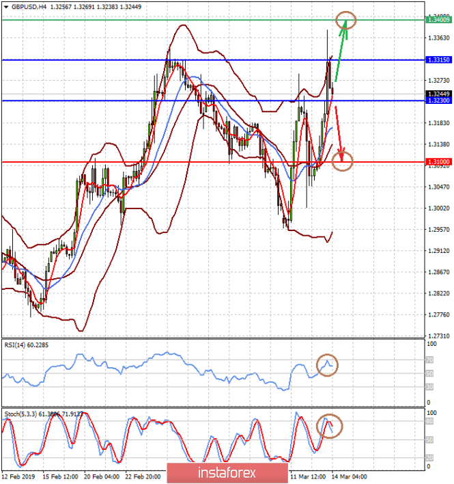Select the red 1.31000 level label
Screen dimensions: 454x484
(438, 162)
